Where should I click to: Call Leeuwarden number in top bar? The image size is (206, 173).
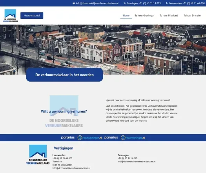click(187, 4)
